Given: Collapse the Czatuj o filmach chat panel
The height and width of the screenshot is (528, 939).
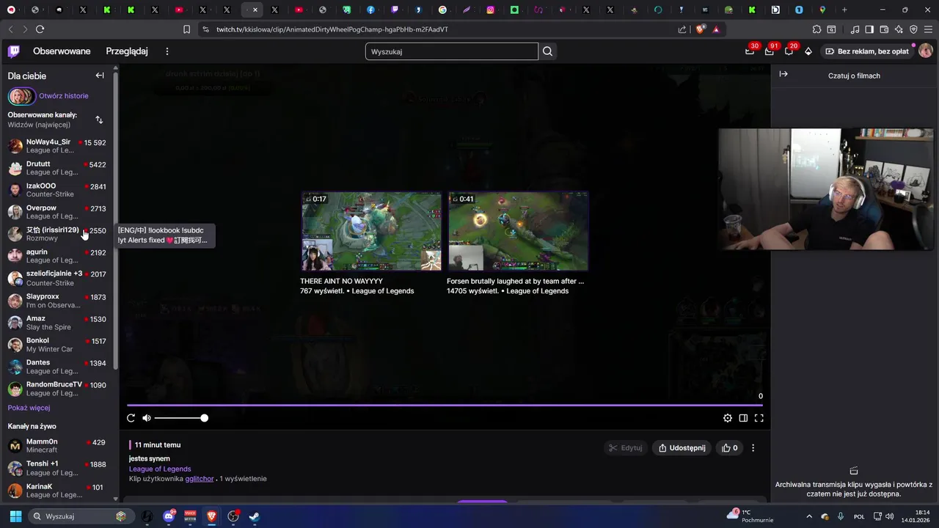Looking at the screenshot, I should 783,74.
